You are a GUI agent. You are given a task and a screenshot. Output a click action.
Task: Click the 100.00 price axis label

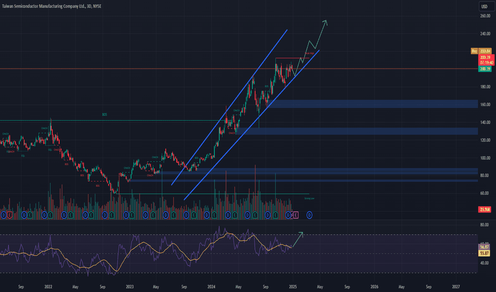[x=485, y=158]
